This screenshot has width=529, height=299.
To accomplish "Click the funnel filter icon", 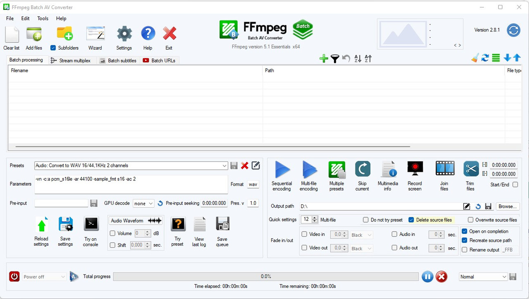I will click(335, 59).
